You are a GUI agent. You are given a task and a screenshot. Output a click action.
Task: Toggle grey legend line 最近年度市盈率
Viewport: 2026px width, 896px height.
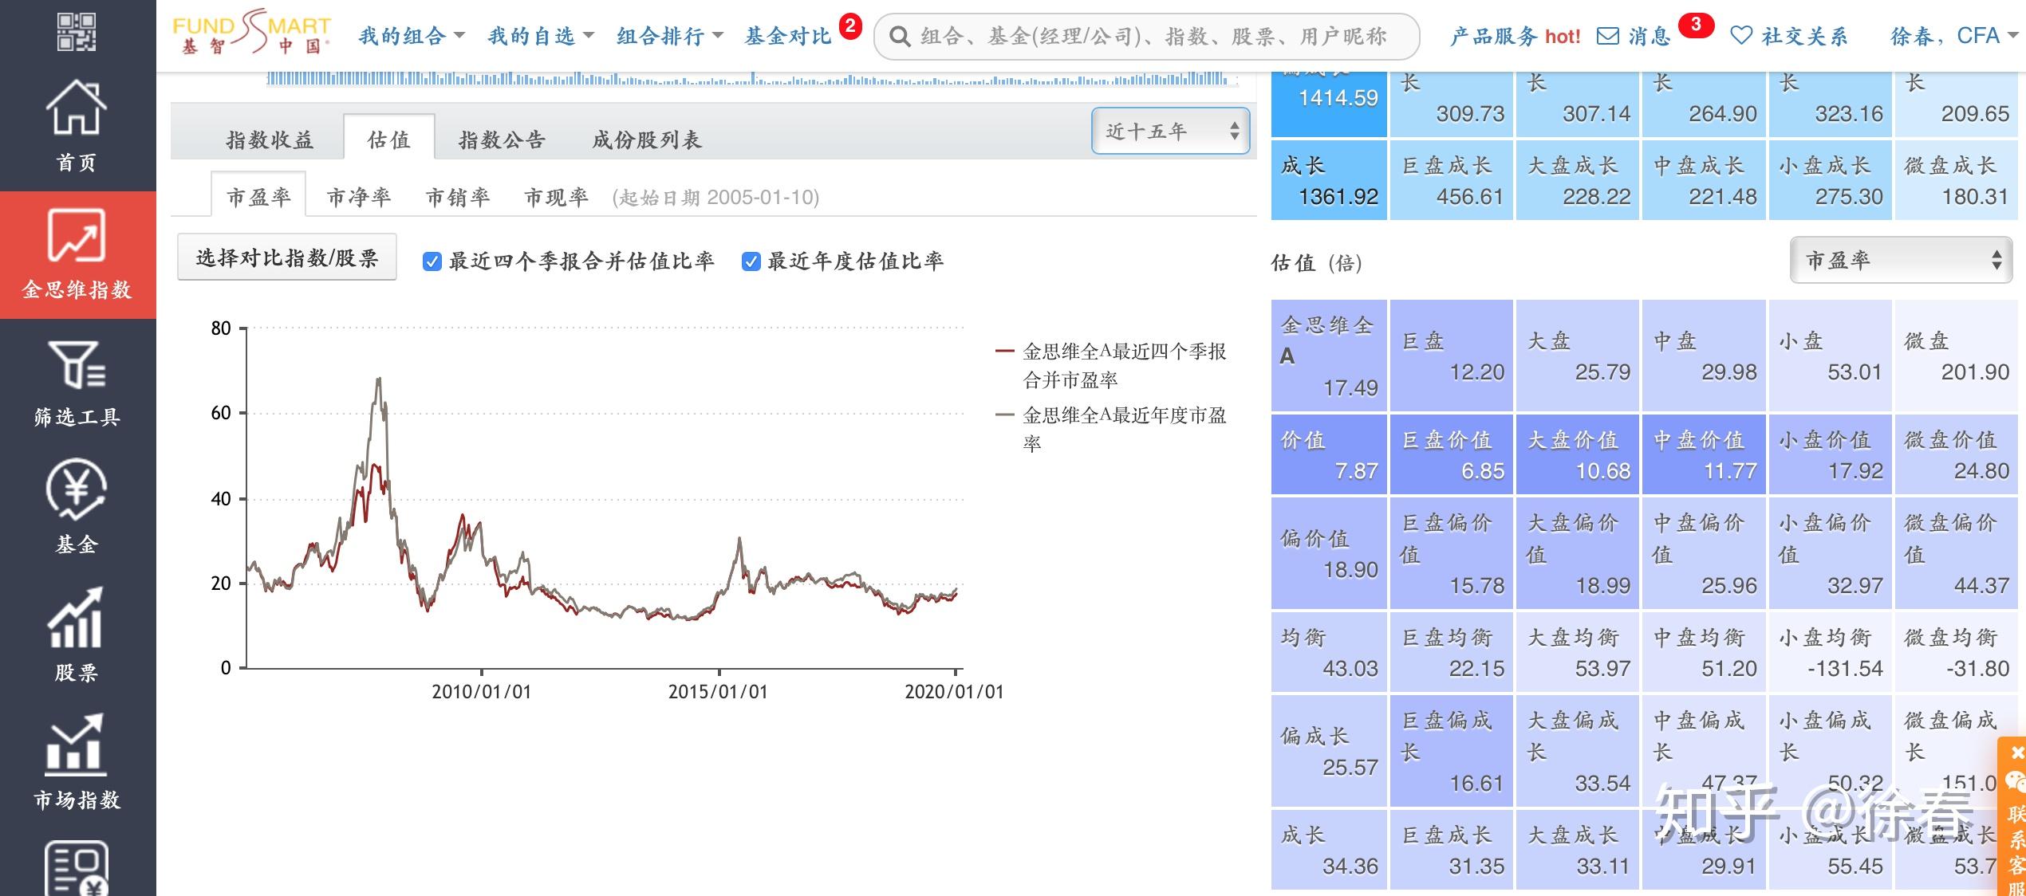1110,429
